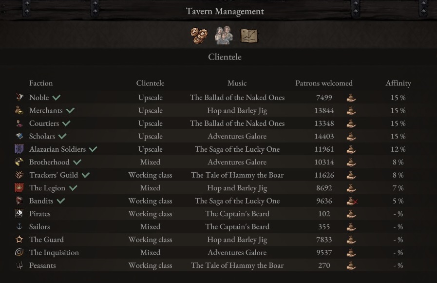This screenshot has width=437, height=283.
Task: Open the ledger book icon
Action: click(249, 35)
